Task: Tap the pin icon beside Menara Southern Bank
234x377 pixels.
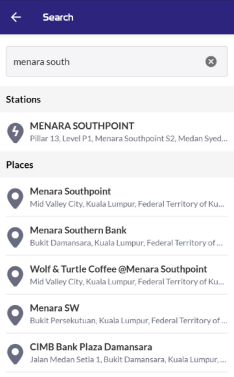Action: pyautogui.click(x=16, y=237)
